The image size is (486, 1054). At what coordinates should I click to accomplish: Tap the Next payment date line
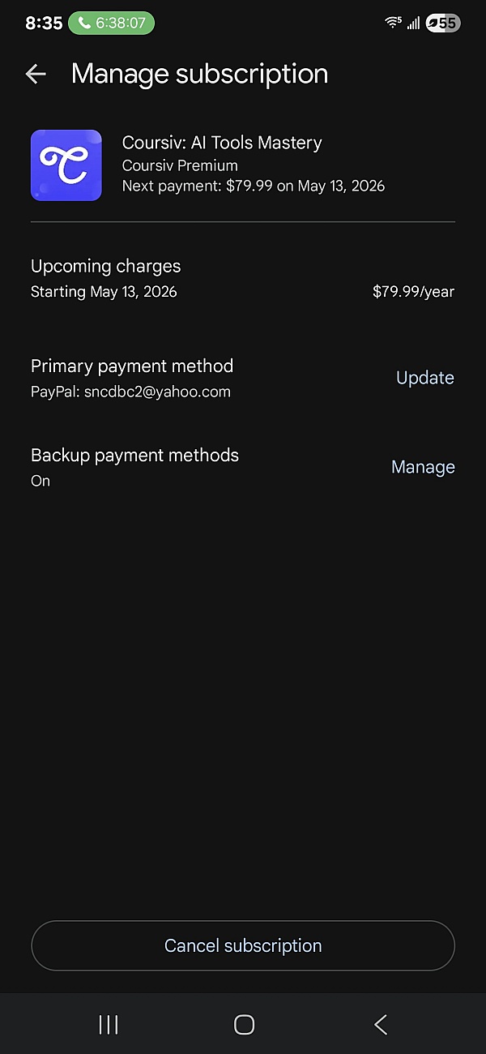point(253,186)
